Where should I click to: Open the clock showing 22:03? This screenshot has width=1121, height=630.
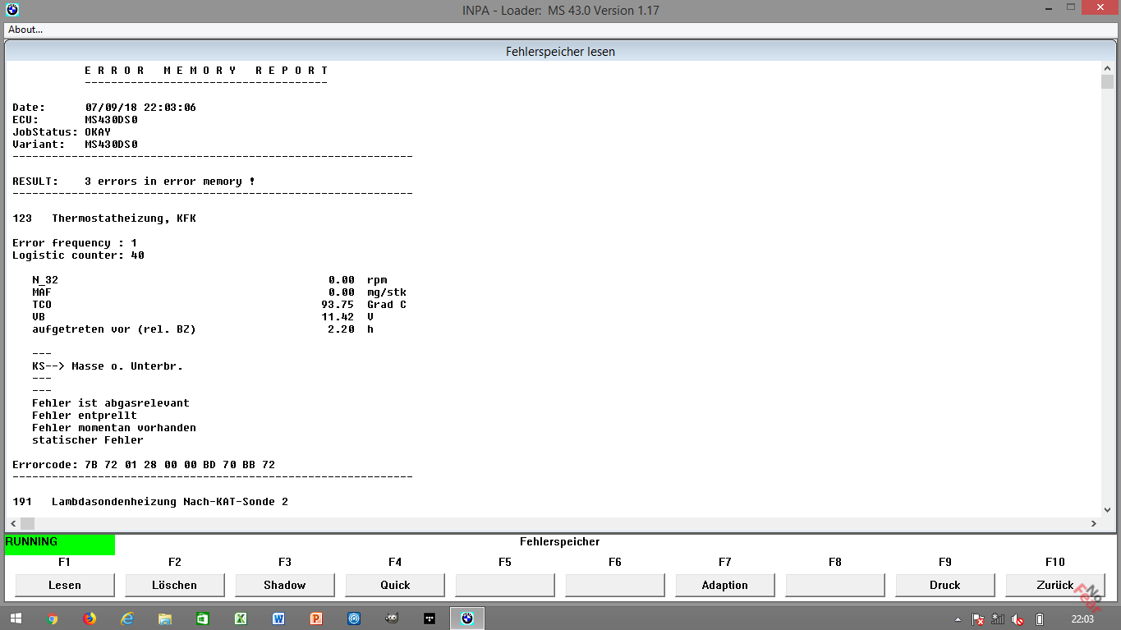(1082, 619)
